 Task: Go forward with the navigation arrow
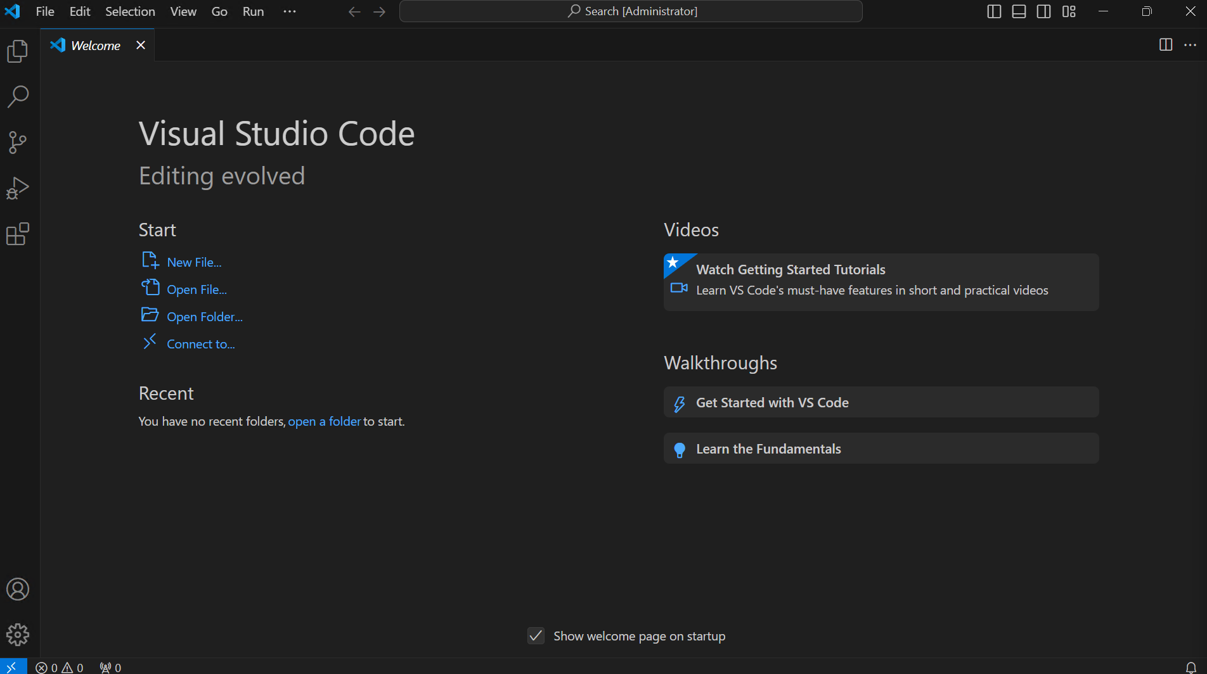379,11
